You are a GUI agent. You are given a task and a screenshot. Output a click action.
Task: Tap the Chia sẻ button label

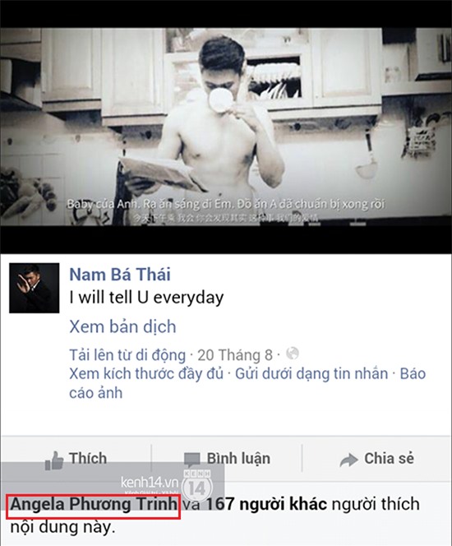(x=389, y=458)
